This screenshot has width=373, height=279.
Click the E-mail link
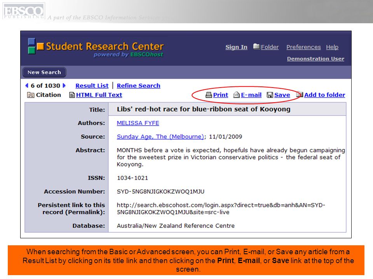pyautogui.click(x=251, y=95)
